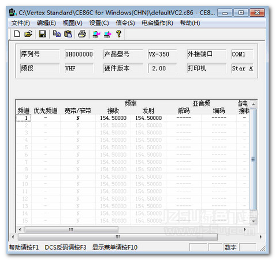Click the read from radio icon
Image resolution: width=275 pixels, height=260 pixels.
tap(96, 34)
